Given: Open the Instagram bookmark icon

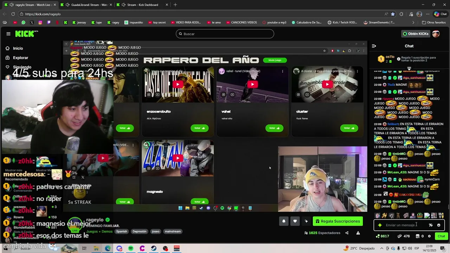Looking at the screenshot, I should click(x=40, y=22).
